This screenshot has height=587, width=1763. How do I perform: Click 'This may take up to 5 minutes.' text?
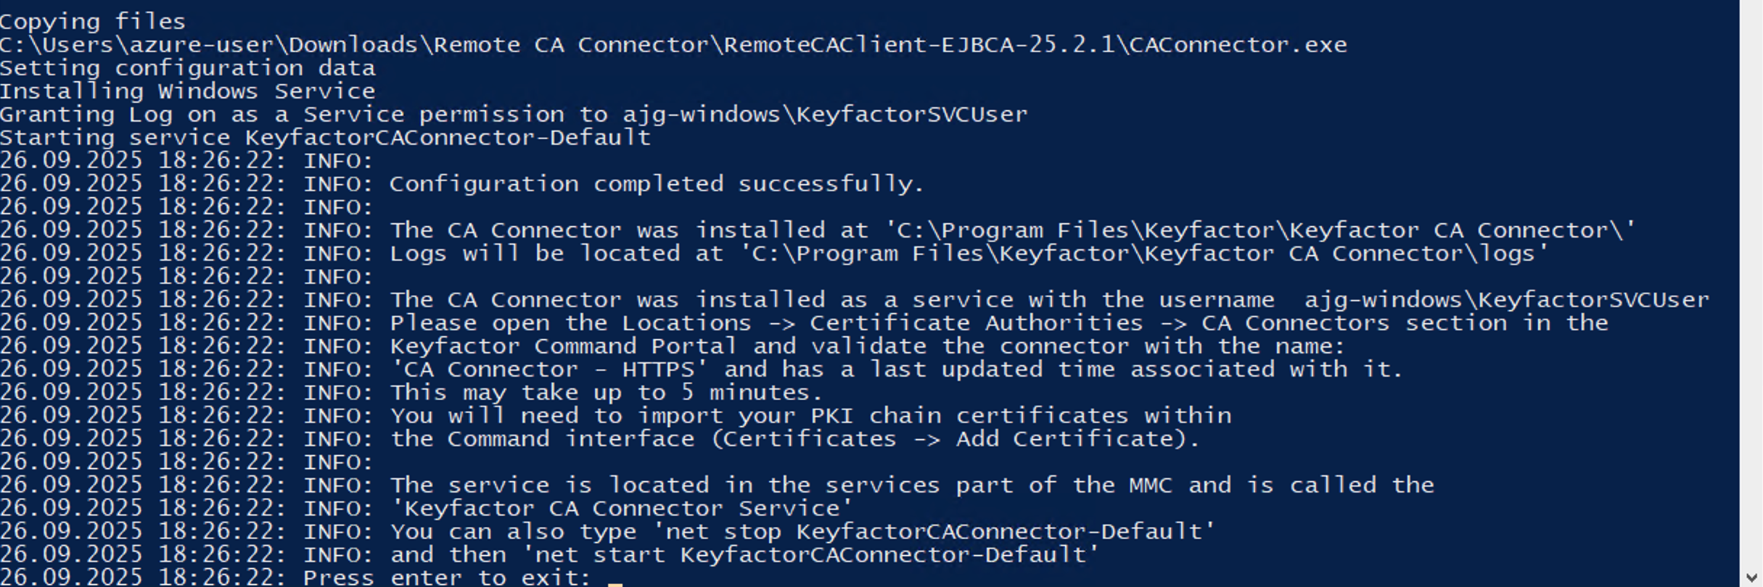tap(607, 393)
